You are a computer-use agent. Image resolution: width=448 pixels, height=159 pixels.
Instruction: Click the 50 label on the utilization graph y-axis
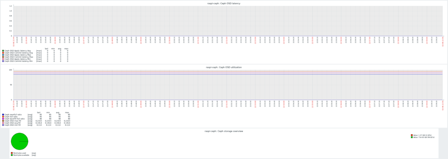(11, 85)
